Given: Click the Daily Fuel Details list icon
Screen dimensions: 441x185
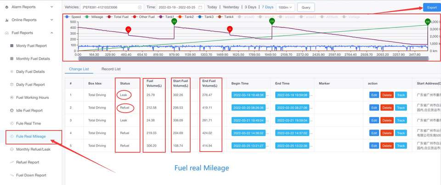Looking at the screenshot, I should (x=11, y=72).
